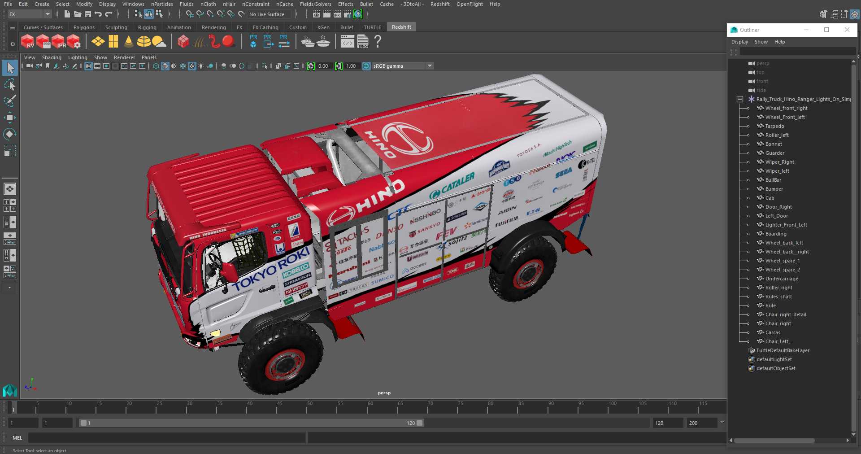Open the Render Settings clapperboard icon

click(x=348, y=14)
